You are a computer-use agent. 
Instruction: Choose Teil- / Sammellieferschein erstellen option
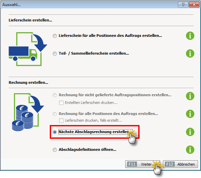[x=55, y=53]
